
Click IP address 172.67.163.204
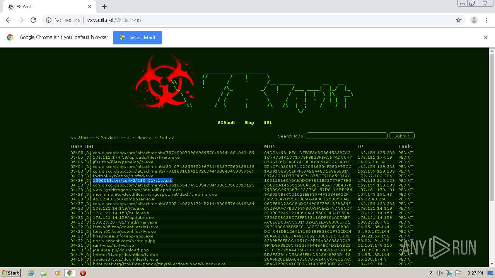click(375, 176)
